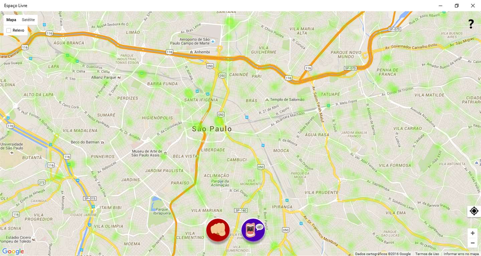Click the Anhembi landmark marker
The width and height of the screenshot is (481, 256).
191,52
